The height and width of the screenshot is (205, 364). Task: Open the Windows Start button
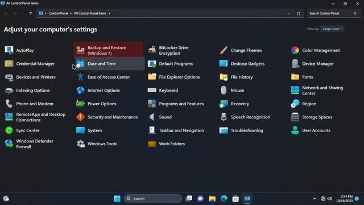[117, 199]
